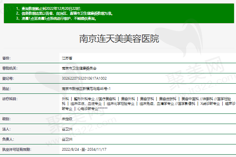Click the hospital title 南京连天美美容医院
The image size is (236, 157).
(119, 39)
